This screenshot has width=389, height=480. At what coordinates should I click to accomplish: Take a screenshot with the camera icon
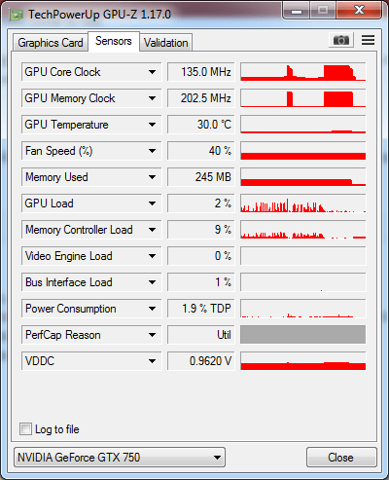340,40
